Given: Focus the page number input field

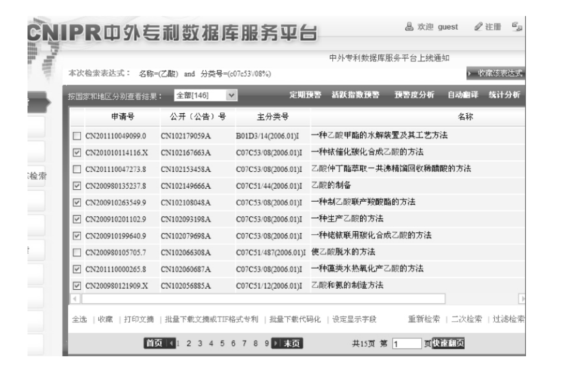Looking at the screenshot, I should [x=407, y=343].
